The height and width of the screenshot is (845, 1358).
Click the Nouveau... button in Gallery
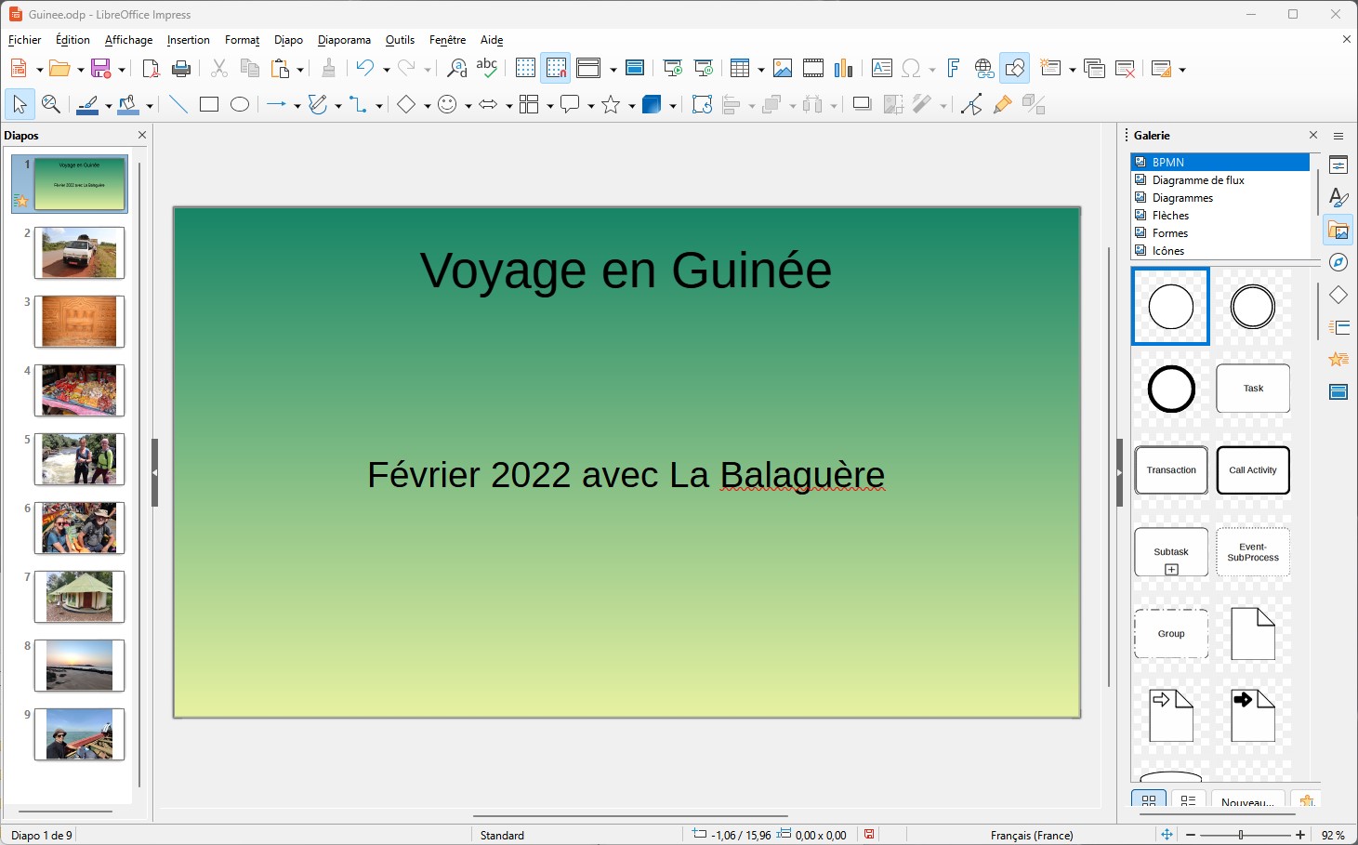click(x=1247, y=800)
